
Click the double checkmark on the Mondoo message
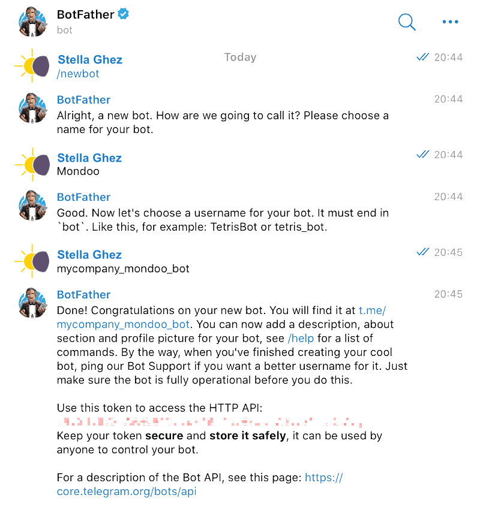(422, 155)
